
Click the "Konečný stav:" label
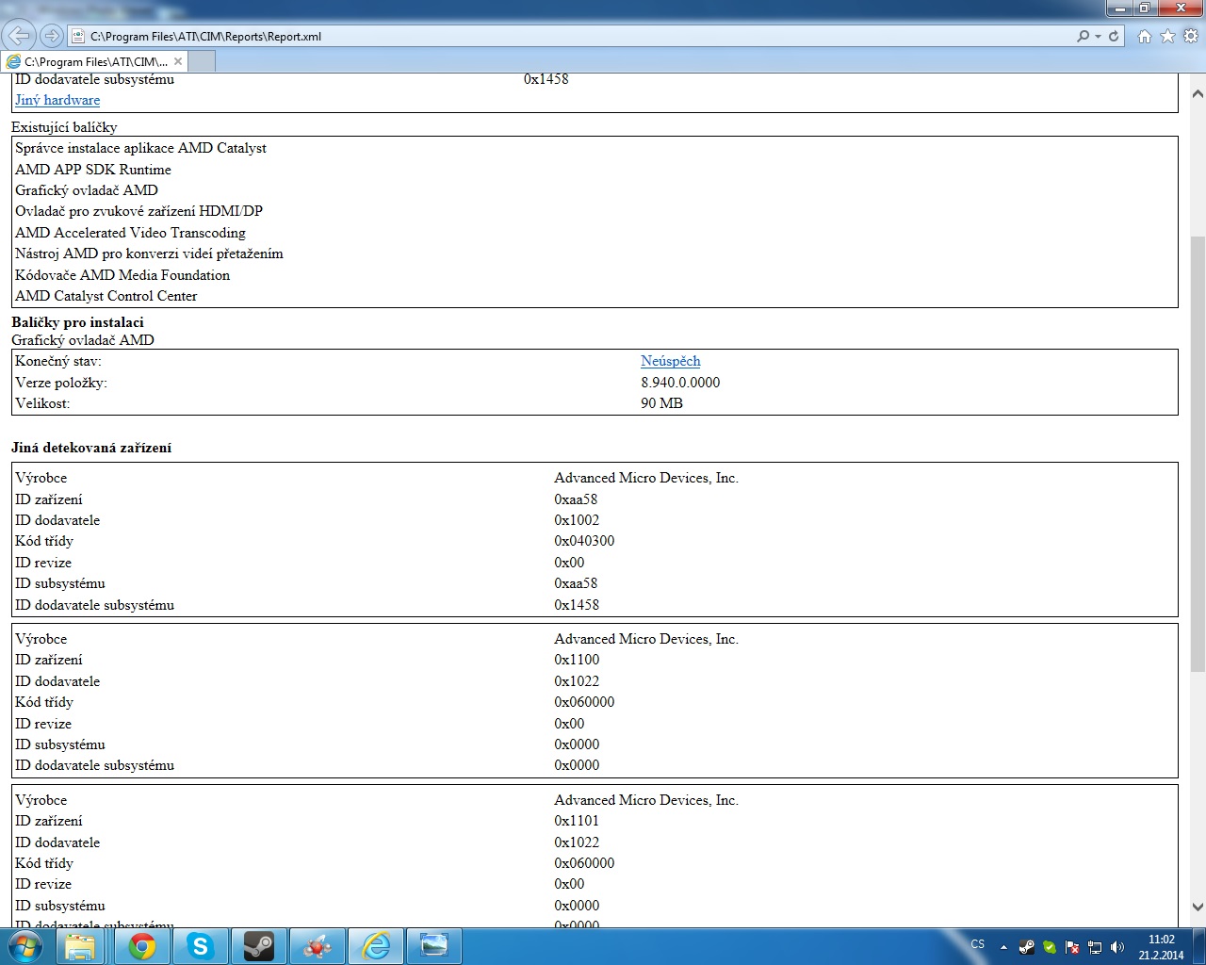[58, 361]
